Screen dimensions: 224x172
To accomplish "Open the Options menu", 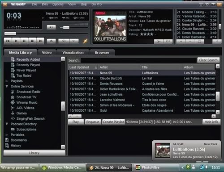I will pos(58,4).
